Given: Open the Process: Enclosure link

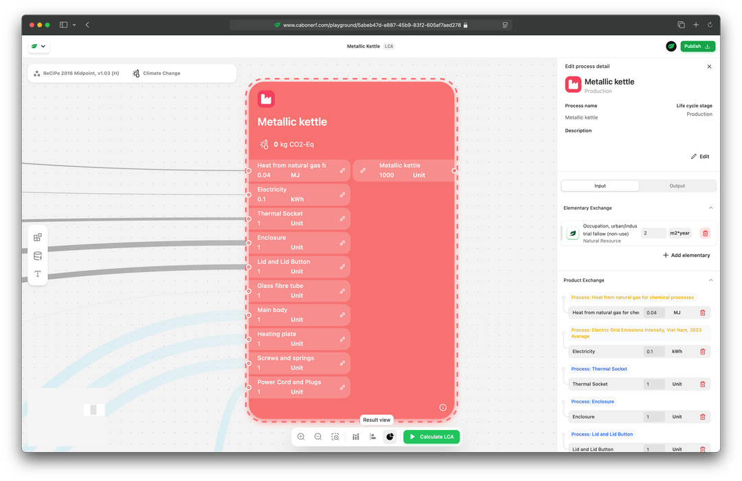Looking at the screenshot, I should click(x=592, y=401).
